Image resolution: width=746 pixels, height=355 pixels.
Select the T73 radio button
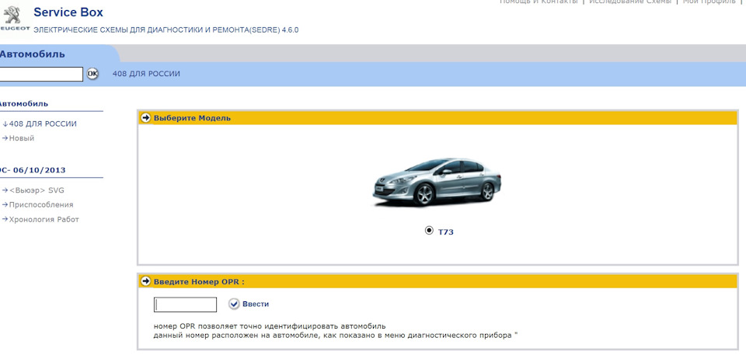click(x=429, y=231)
